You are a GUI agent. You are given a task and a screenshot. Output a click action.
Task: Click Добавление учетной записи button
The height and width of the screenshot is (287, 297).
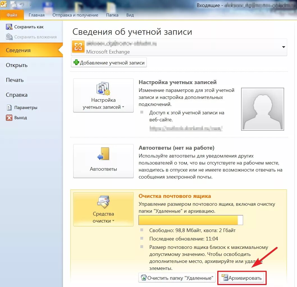109,63
